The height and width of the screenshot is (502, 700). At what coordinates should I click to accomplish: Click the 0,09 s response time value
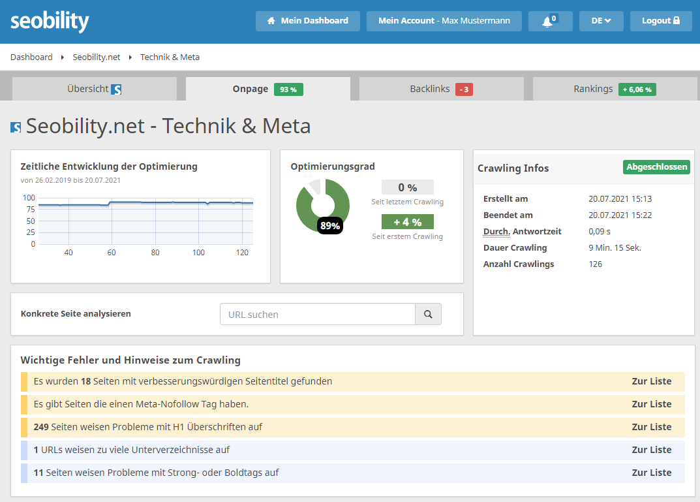599,231
